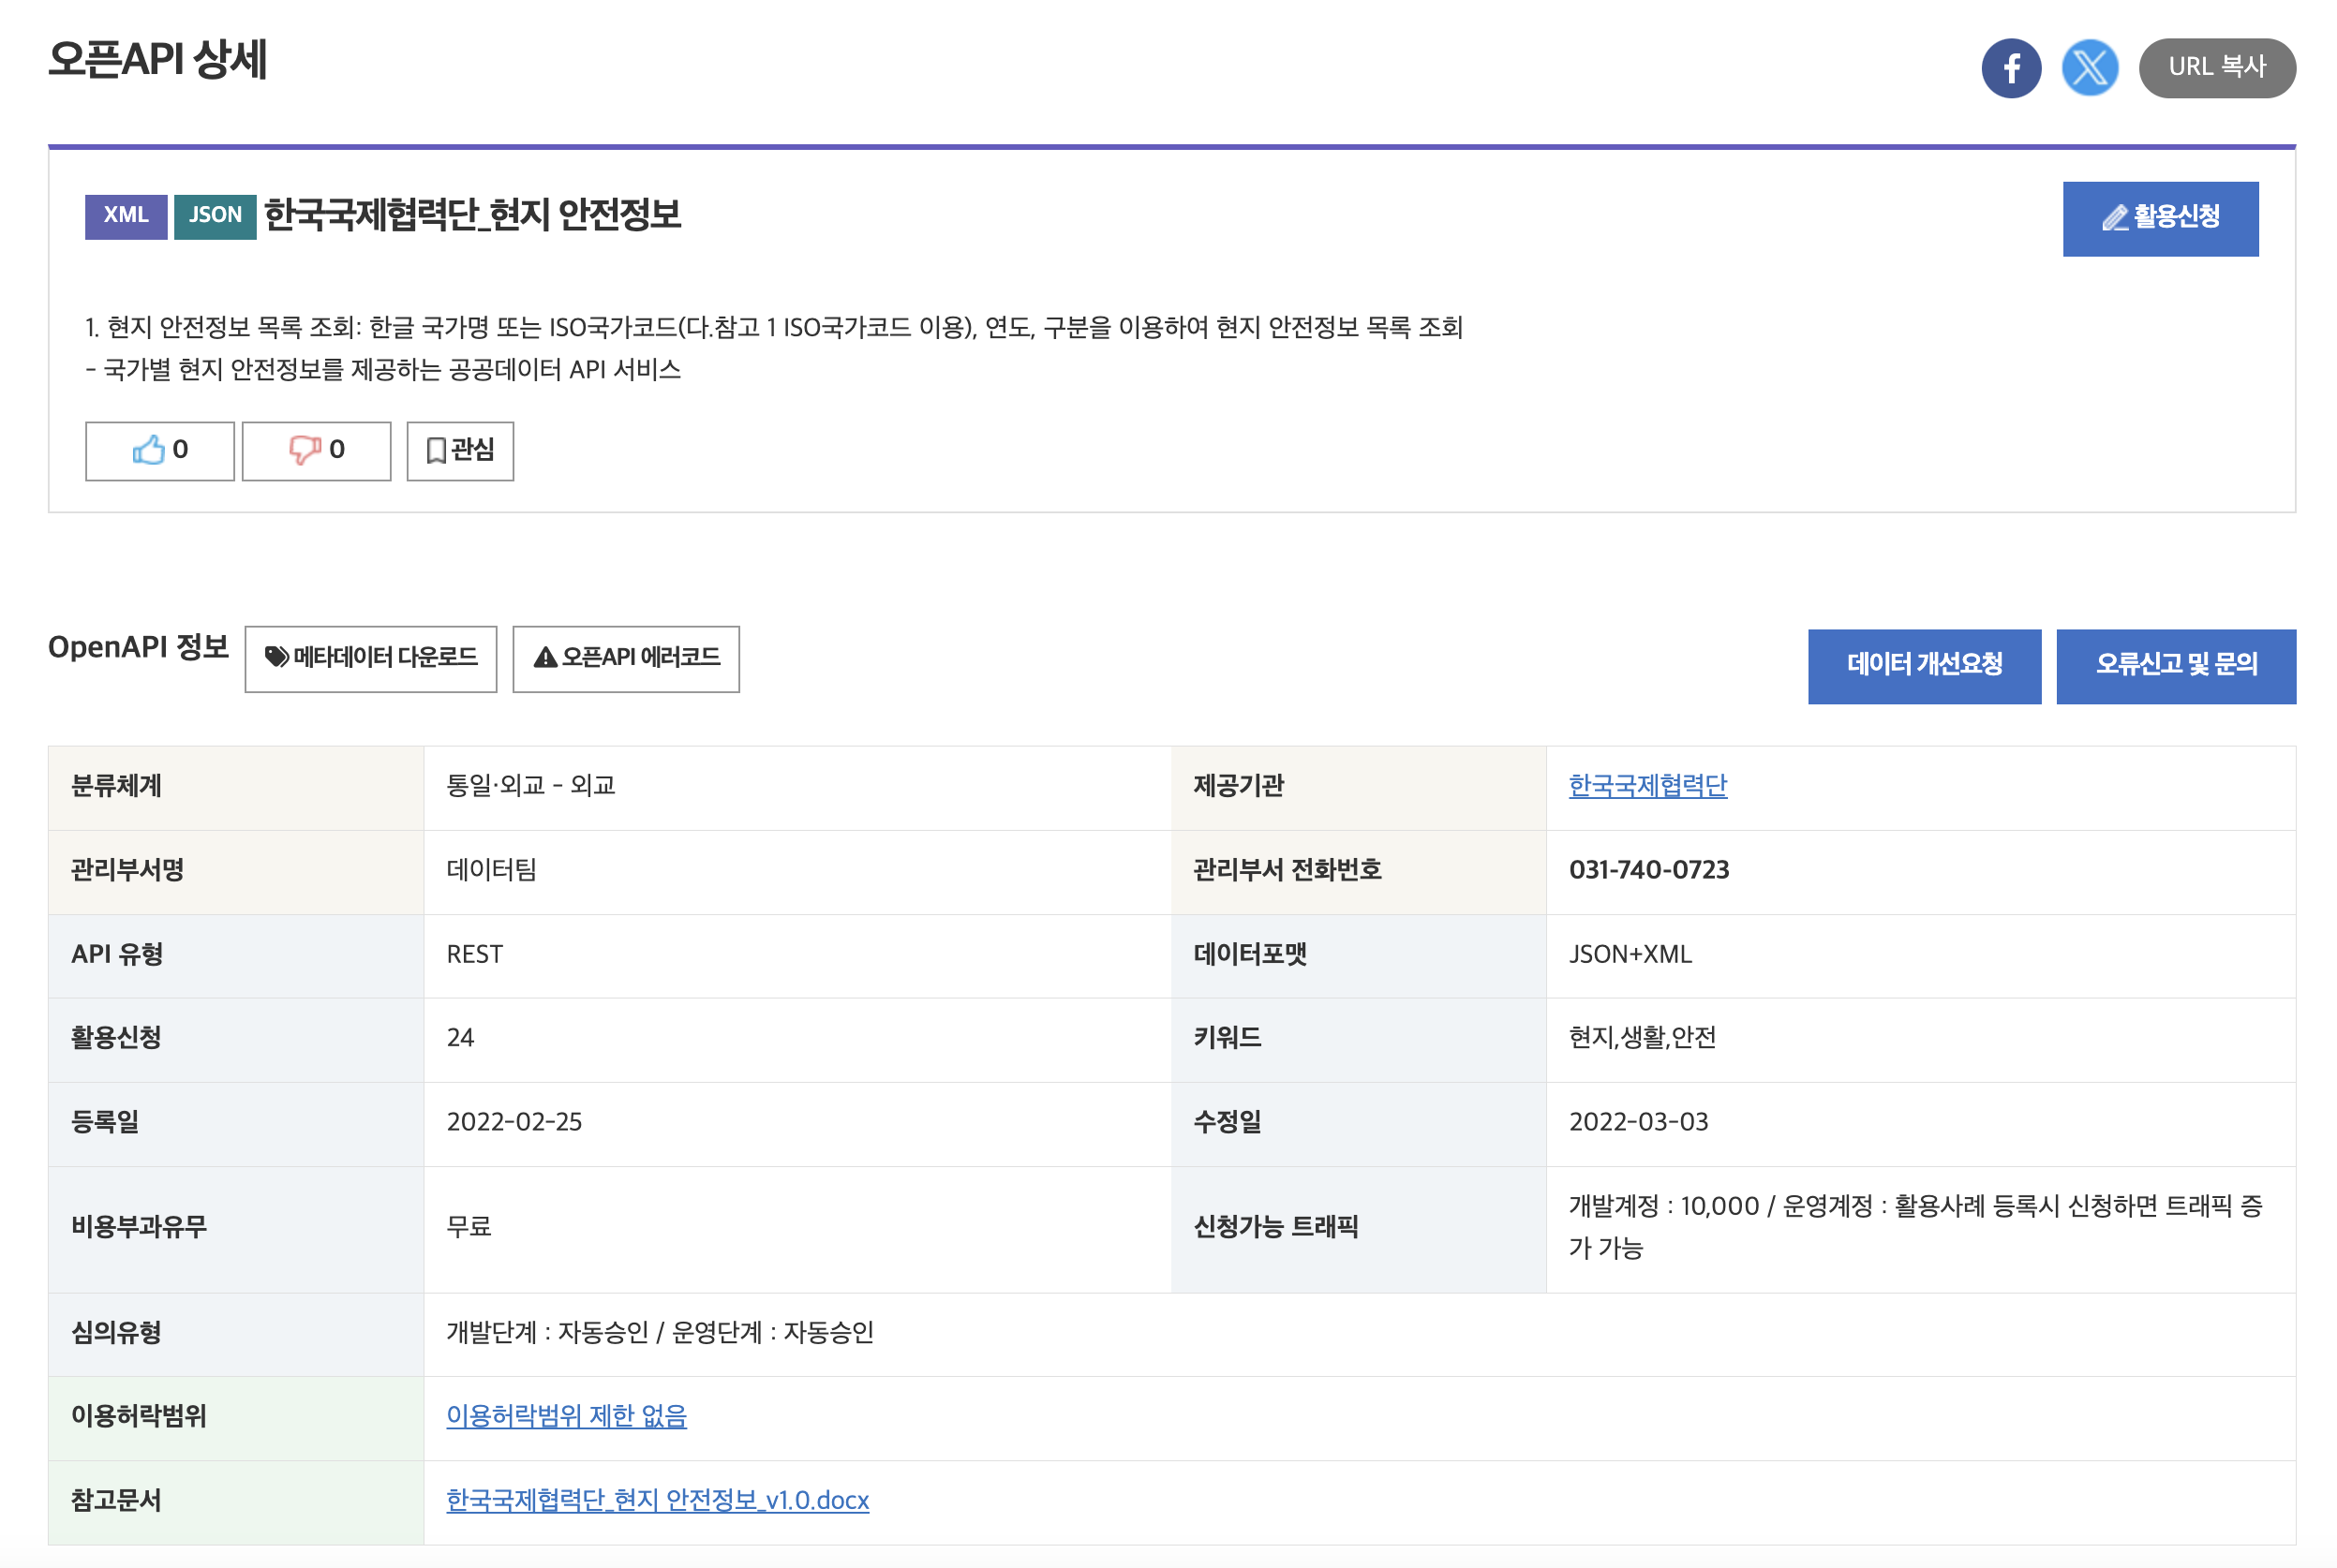Share page on X (Twitter) icon

(x=2089, y=68)
